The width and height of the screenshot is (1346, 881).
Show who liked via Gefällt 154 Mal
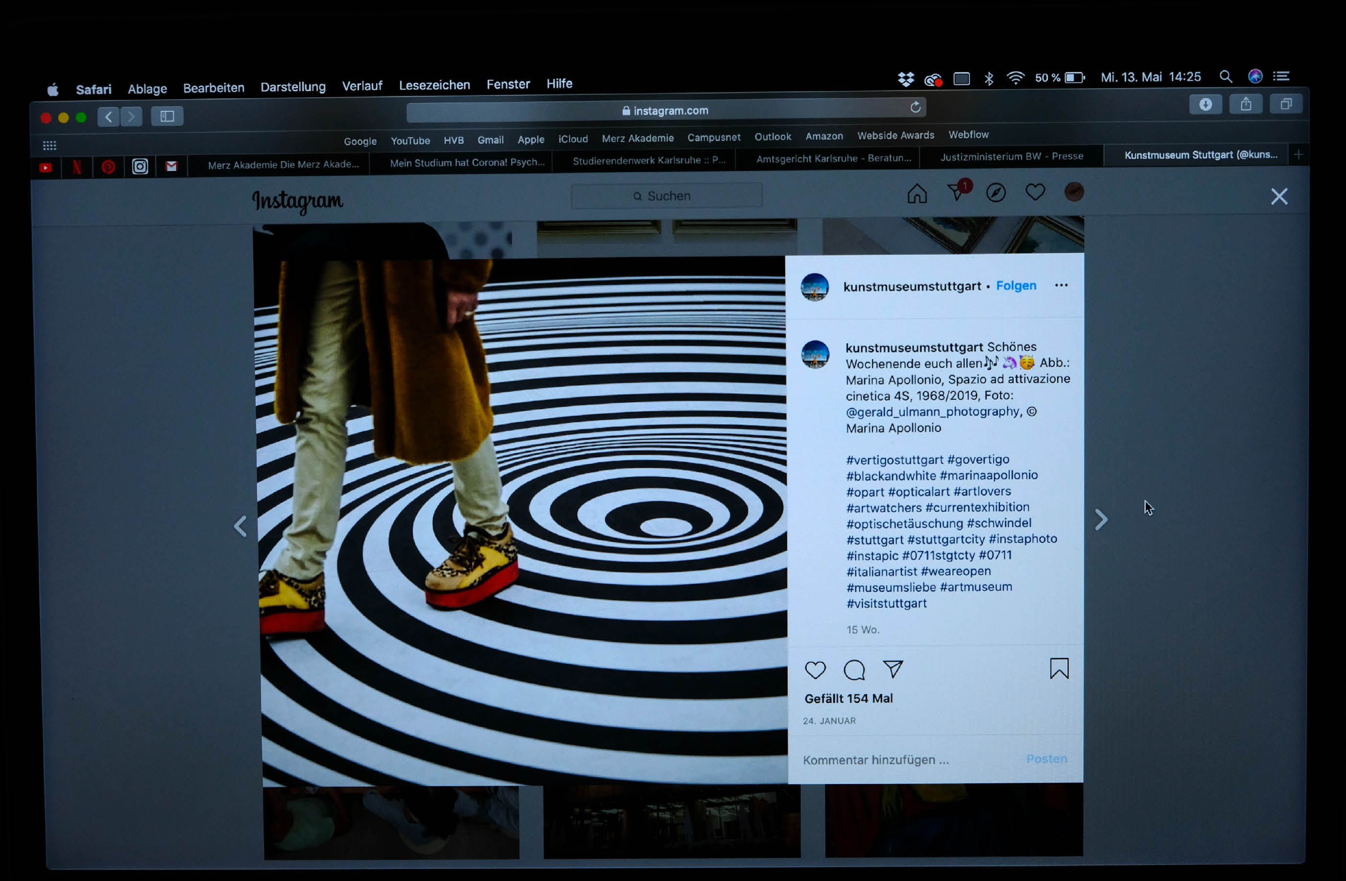(848, 698)
